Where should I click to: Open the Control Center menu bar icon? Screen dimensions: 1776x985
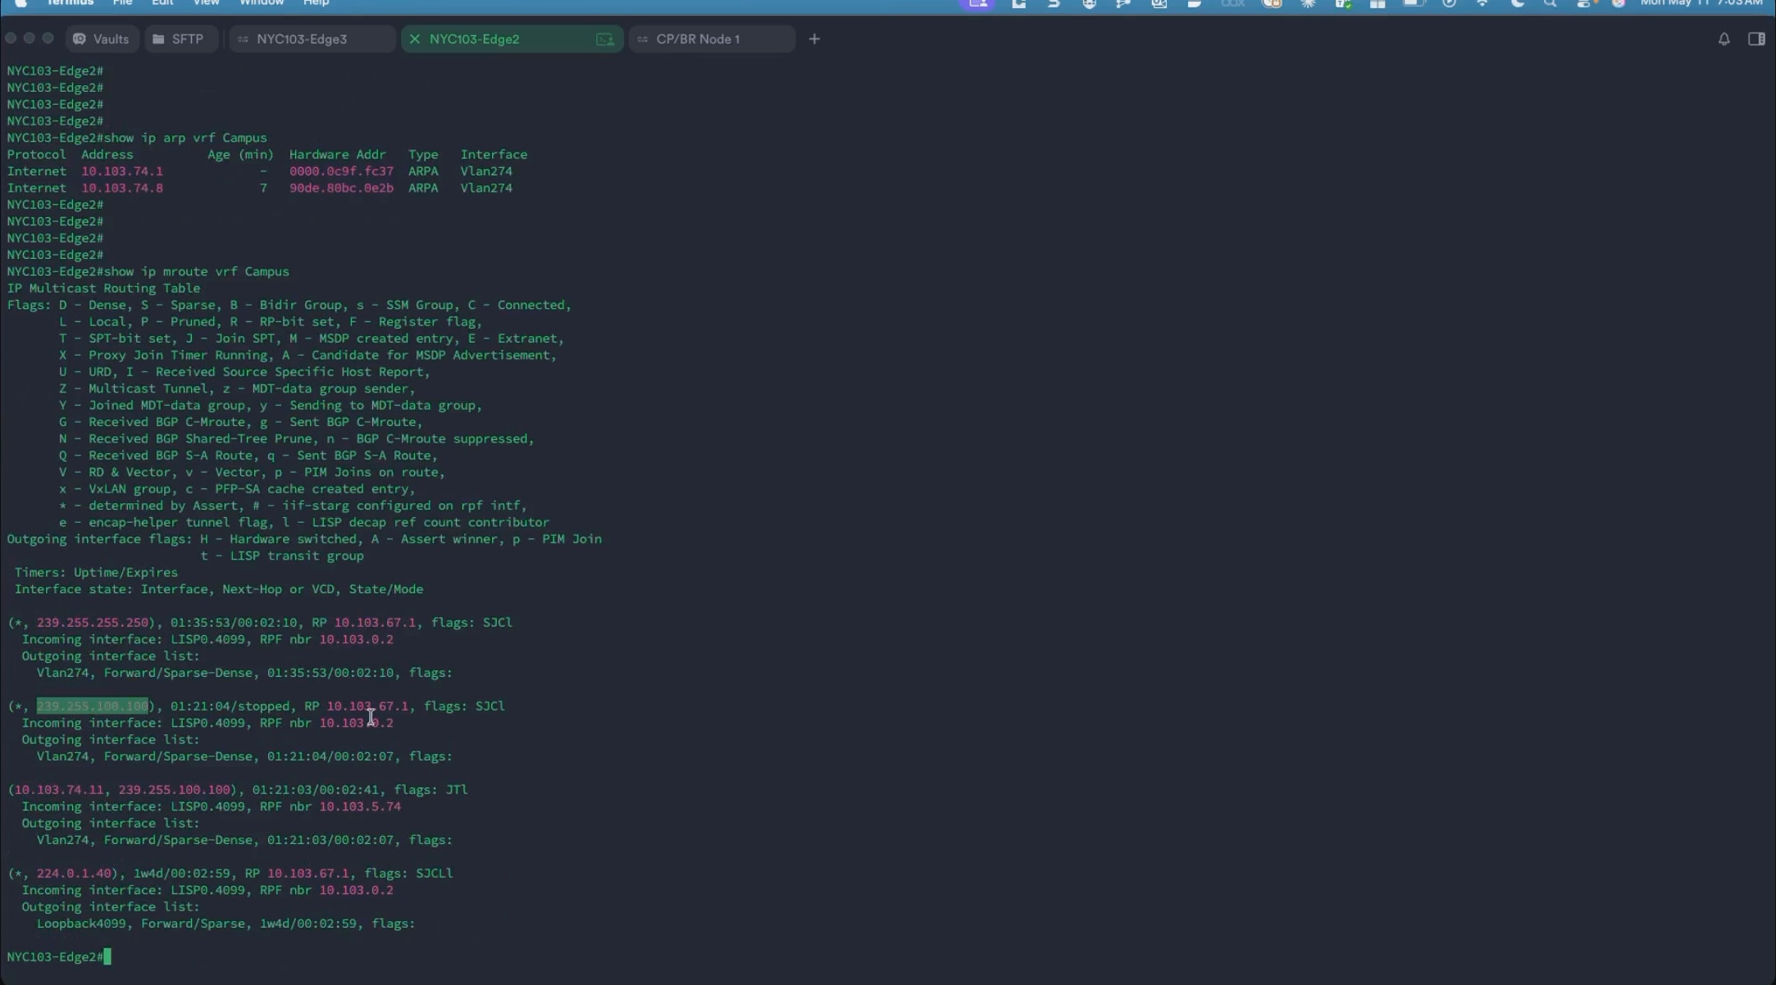[x=1585, y=3]
